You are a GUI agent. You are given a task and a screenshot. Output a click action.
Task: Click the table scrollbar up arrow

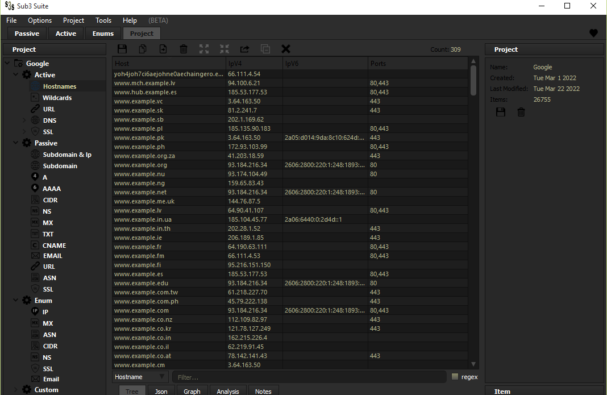tap(473, 61)
